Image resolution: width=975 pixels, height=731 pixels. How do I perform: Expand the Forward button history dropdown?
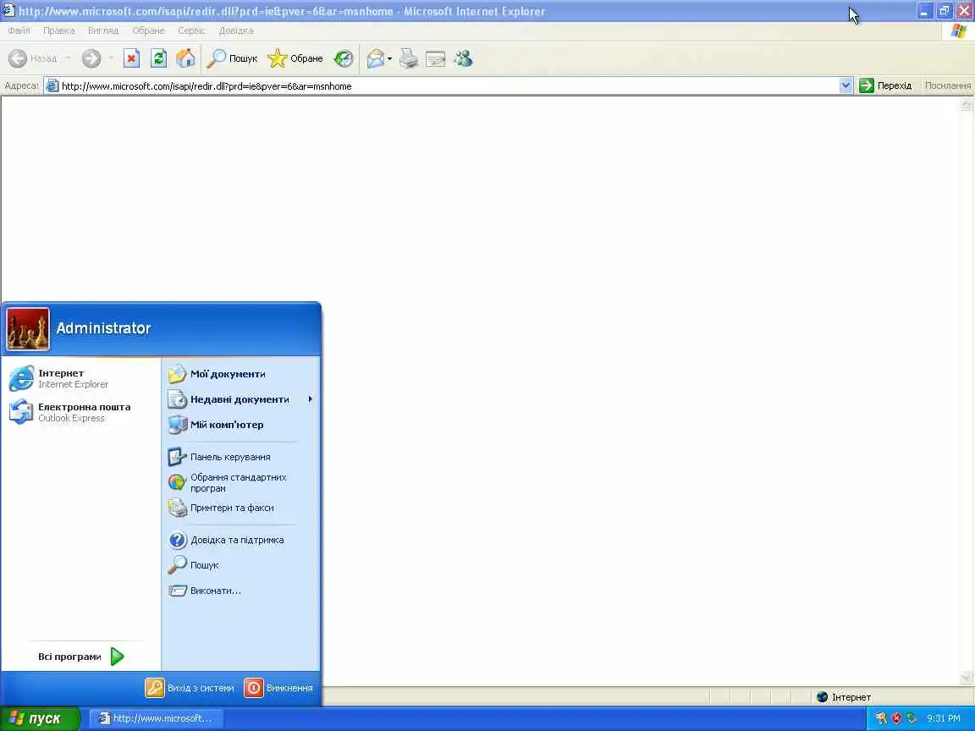(x=112, y=58)
